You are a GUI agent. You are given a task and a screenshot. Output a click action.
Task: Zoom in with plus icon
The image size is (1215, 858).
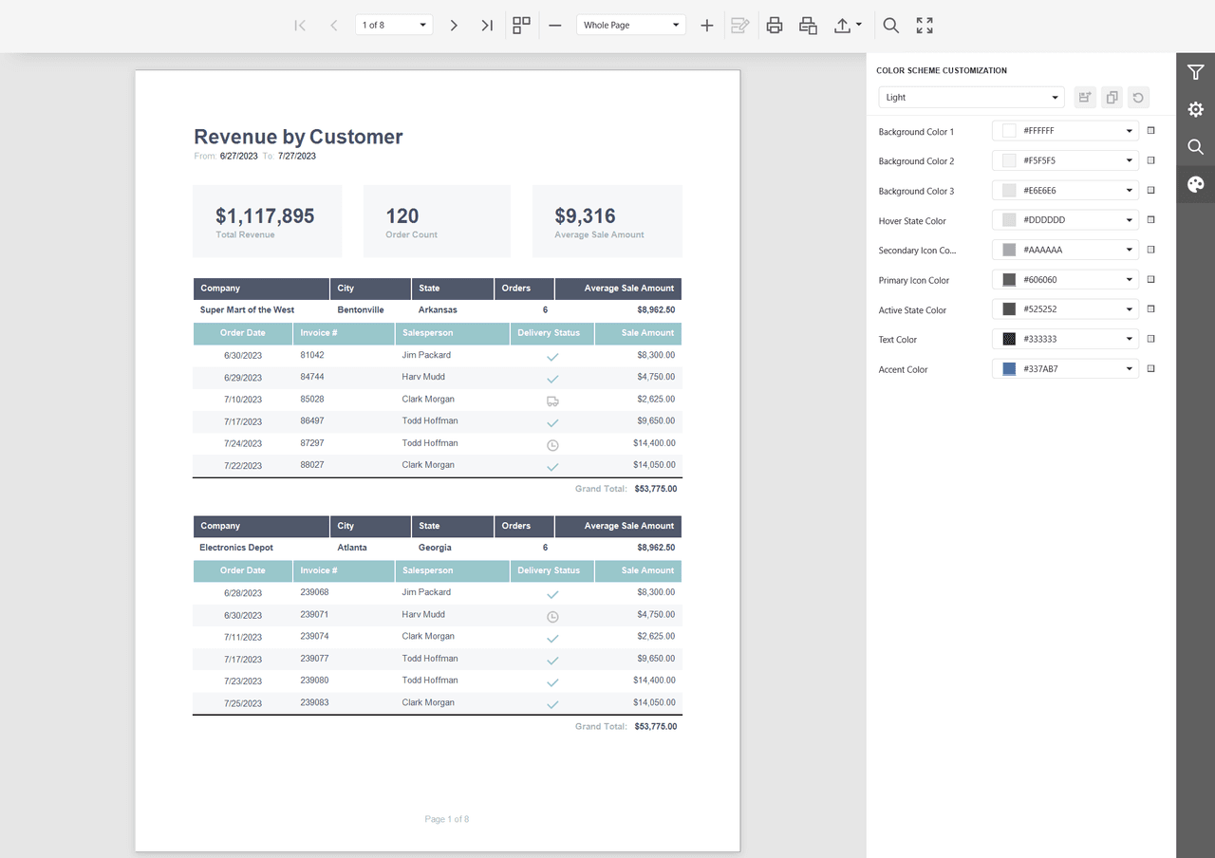706,26
